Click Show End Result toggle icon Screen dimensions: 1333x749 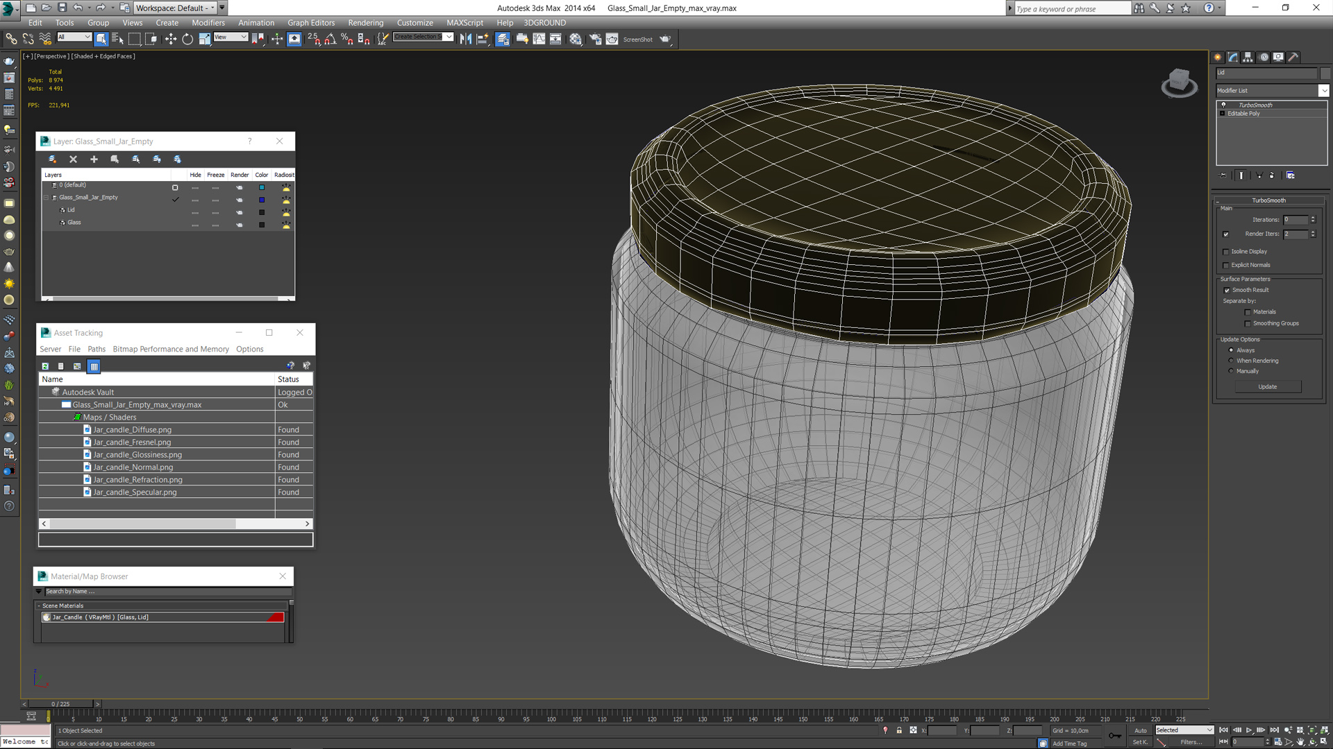[x=1241, y=175]
